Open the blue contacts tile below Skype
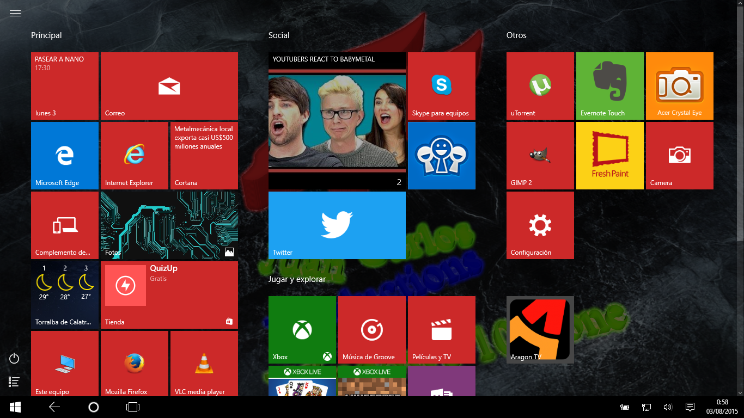 [x=442, y=156]
